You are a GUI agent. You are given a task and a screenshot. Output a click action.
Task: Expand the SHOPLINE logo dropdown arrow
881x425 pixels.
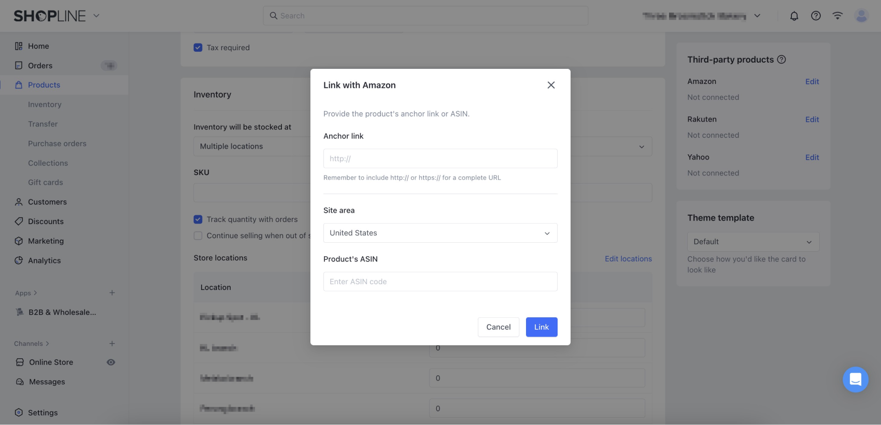coord(96,16)
